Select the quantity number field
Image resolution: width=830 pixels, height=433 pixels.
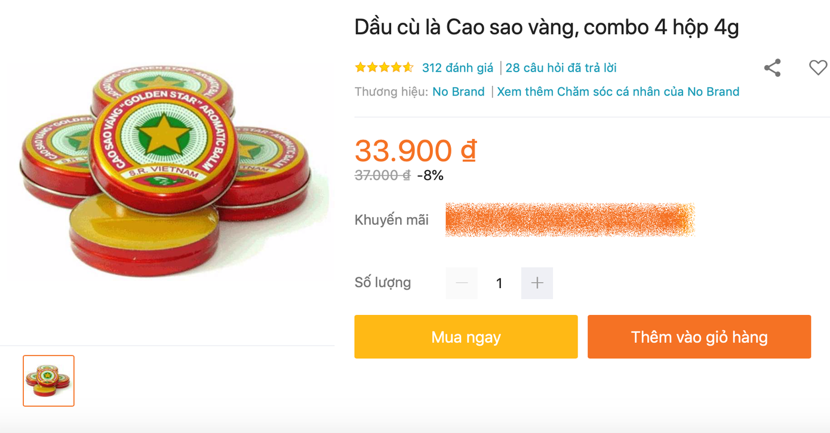(499, 283)
